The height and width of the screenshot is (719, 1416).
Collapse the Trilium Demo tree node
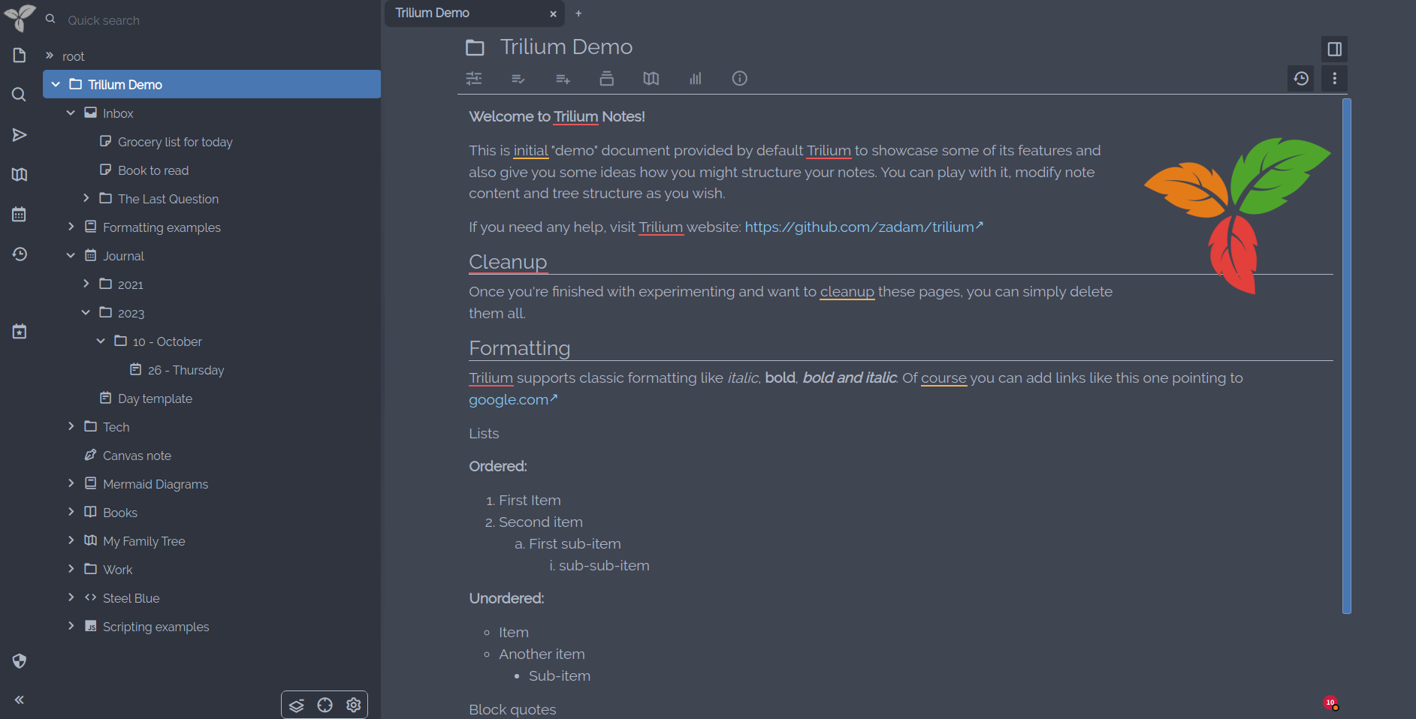56,84
